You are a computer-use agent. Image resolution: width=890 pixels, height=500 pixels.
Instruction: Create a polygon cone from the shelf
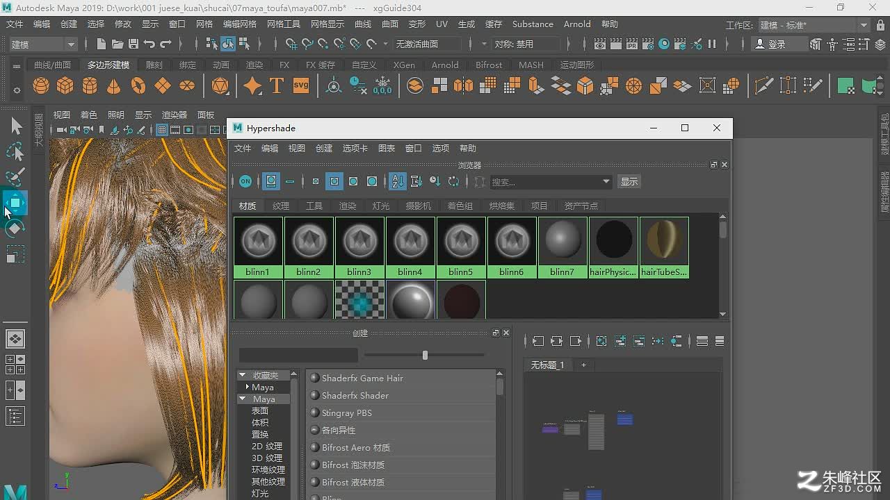click(x=114, y=86)
